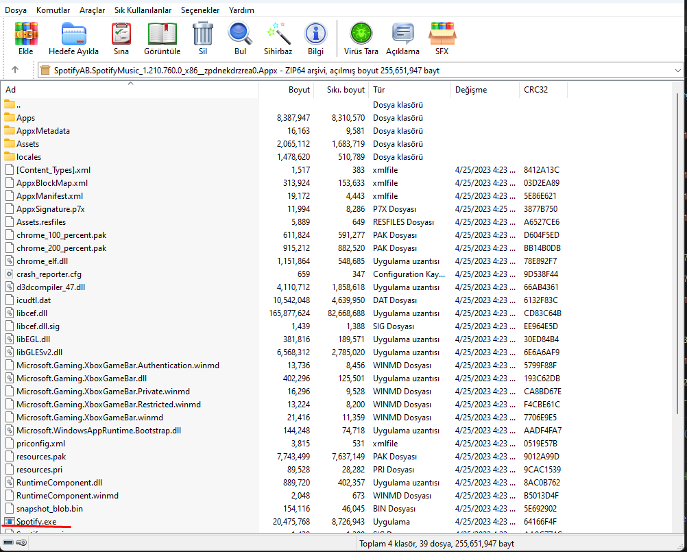Select the chrome_100_percent.pak file name
This screenshot has width=687, height=552.
61,235
